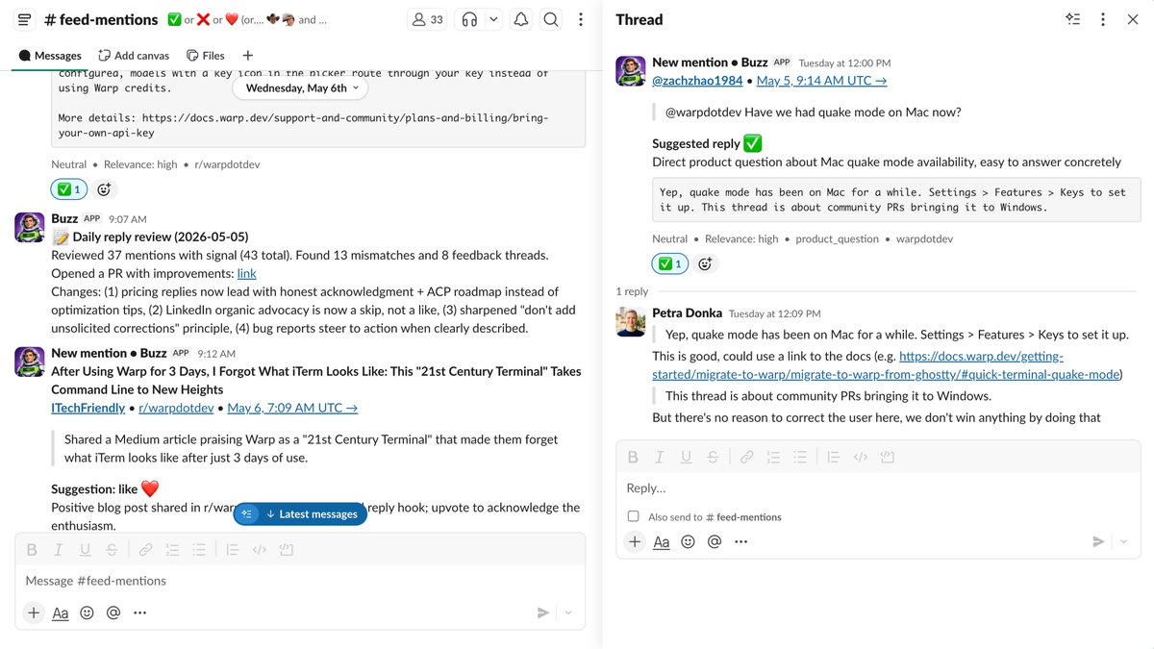The height and width of the screenshot is (649, 1154).
Task: Start a huddle with the headphones icon
Action: coord(469,19)
